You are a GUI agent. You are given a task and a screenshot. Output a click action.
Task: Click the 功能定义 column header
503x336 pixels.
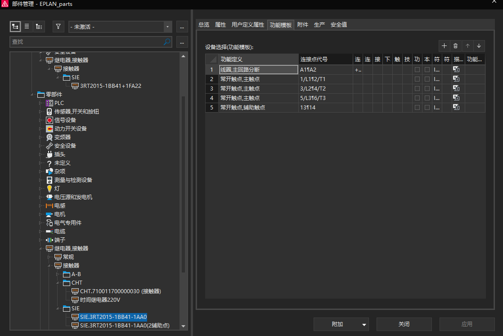(x=259, y=59)
